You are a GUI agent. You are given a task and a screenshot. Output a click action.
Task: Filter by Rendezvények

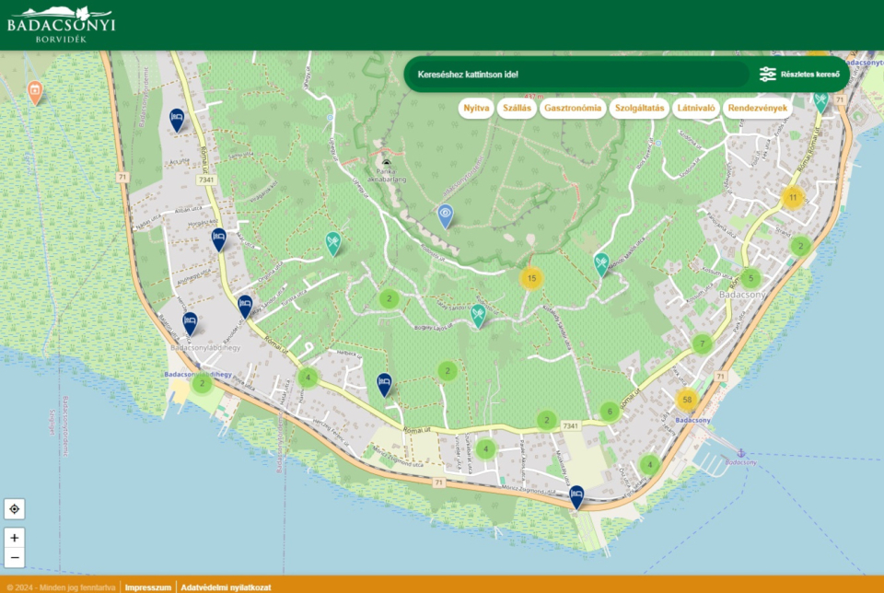pos(757,109)
